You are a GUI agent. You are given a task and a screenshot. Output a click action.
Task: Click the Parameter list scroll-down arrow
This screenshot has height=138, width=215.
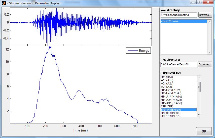[199, 114]
